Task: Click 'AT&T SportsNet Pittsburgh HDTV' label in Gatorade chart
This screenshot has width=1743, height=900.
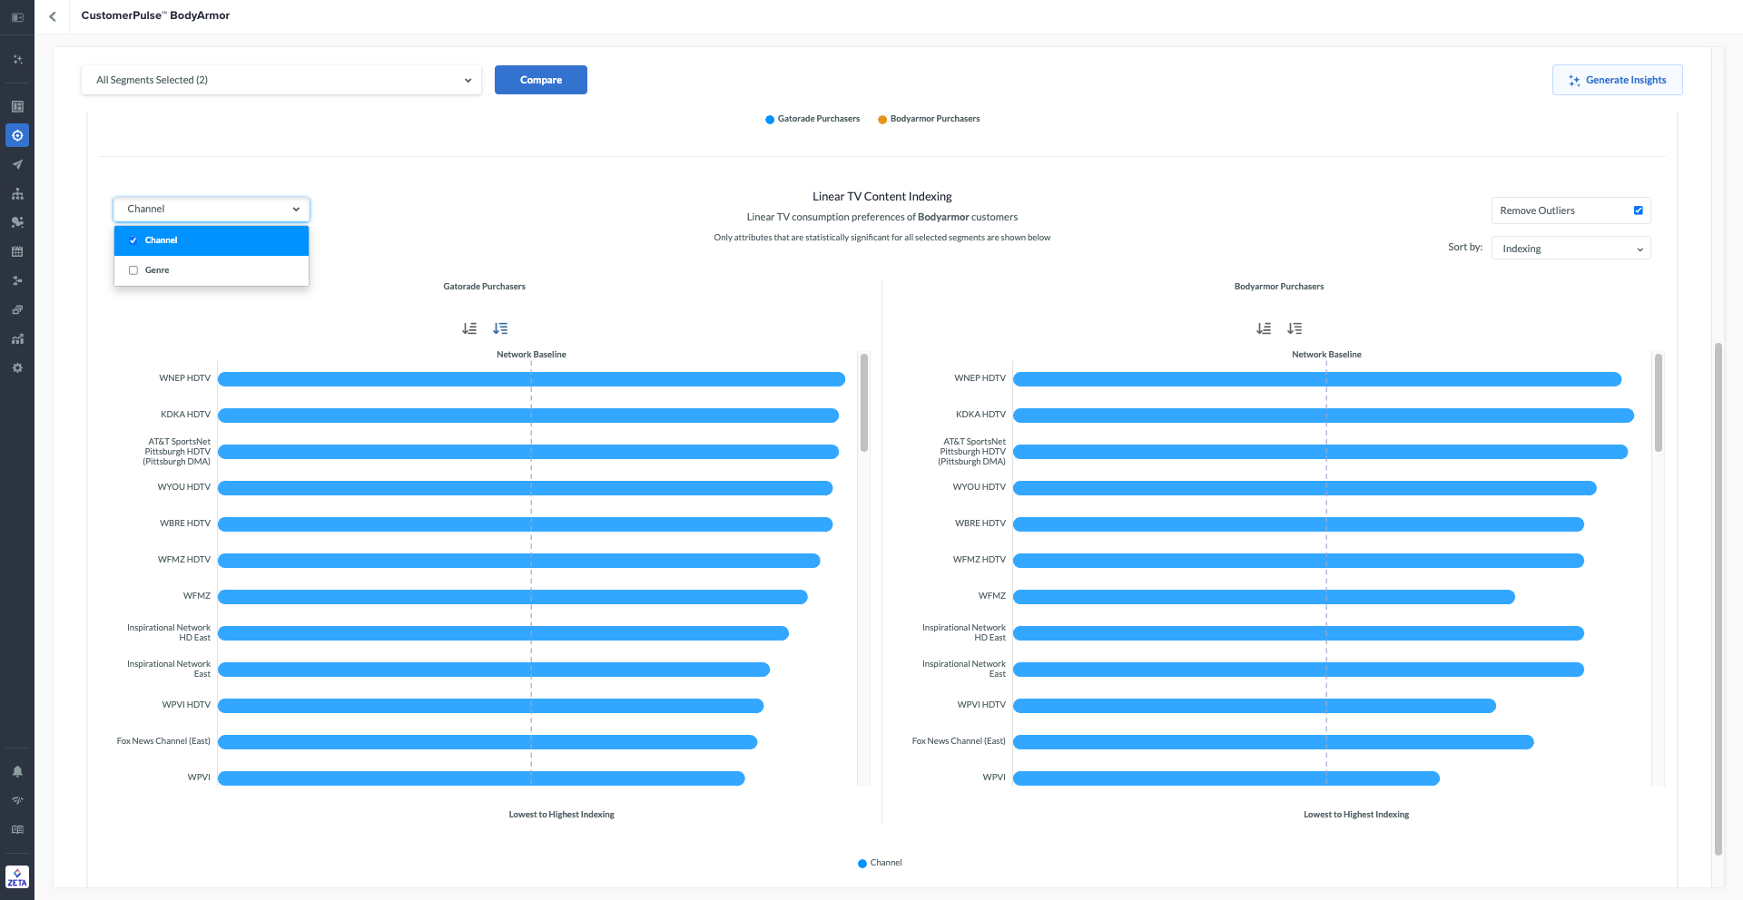Action: (x=176, y=452)
